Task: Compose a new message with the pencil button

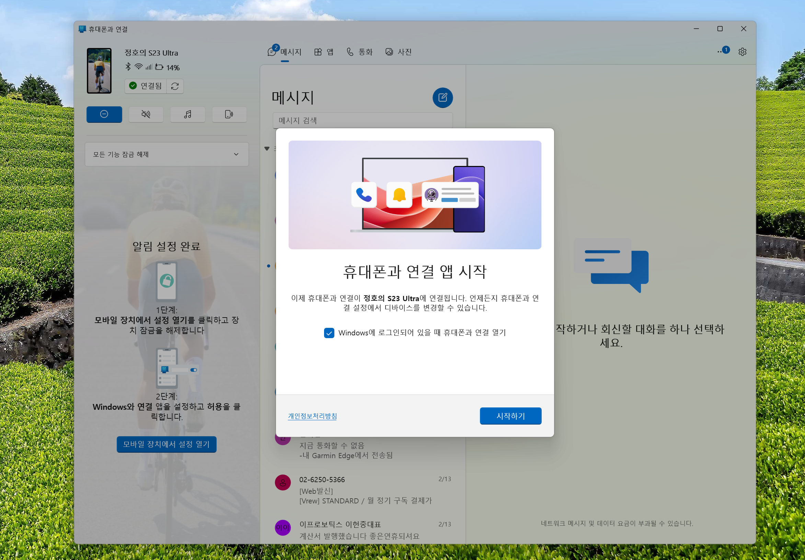Action: pos(442,97)
